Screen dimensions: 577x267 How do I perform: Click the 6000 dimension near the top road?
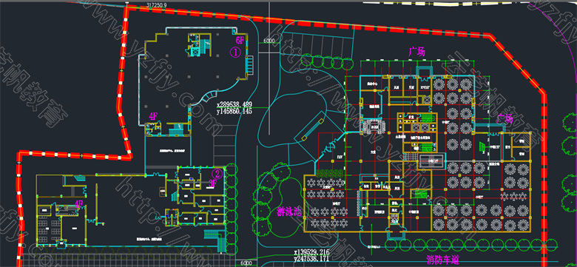tap(269, 41)
